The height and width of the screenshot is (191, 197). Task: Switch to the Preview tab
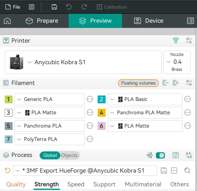tap(95, 21)
